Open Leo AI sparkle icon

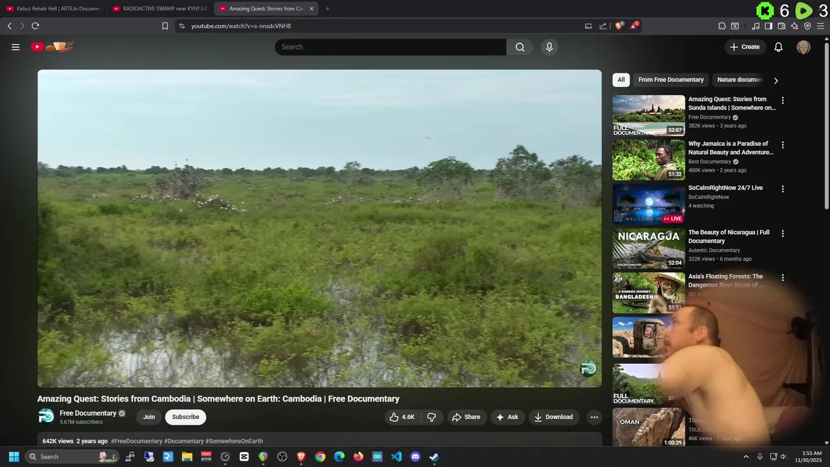point(794,26)
